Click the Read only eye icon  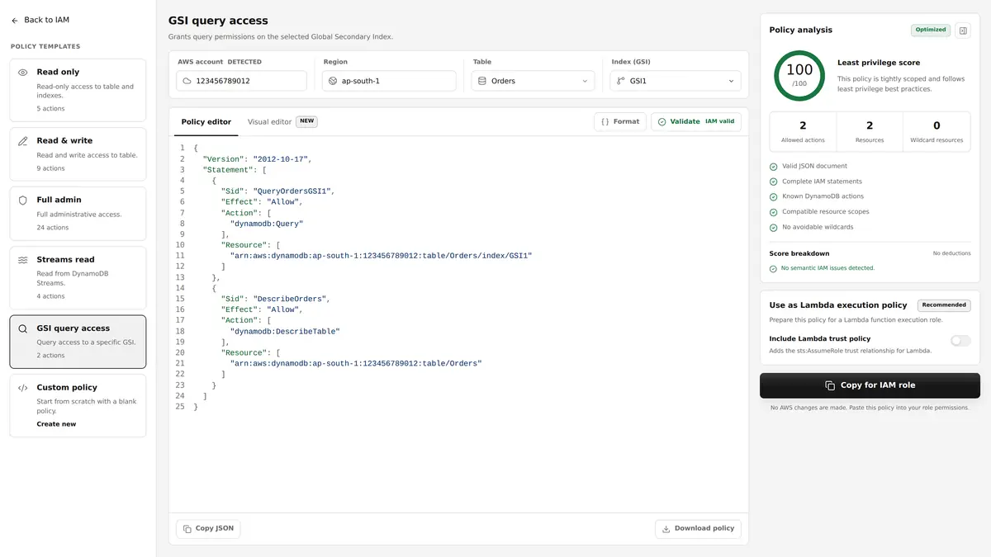coord(23,73)
